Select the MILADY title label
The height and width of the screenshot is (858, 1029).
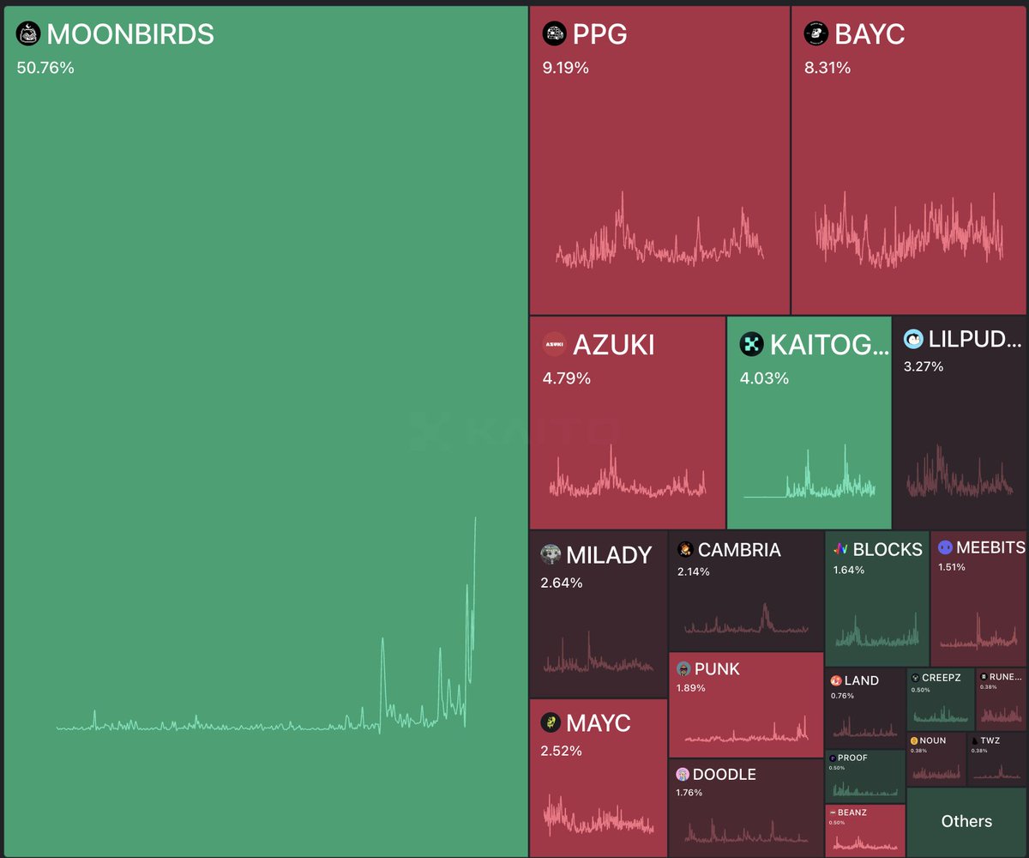[x=610, y=555]
